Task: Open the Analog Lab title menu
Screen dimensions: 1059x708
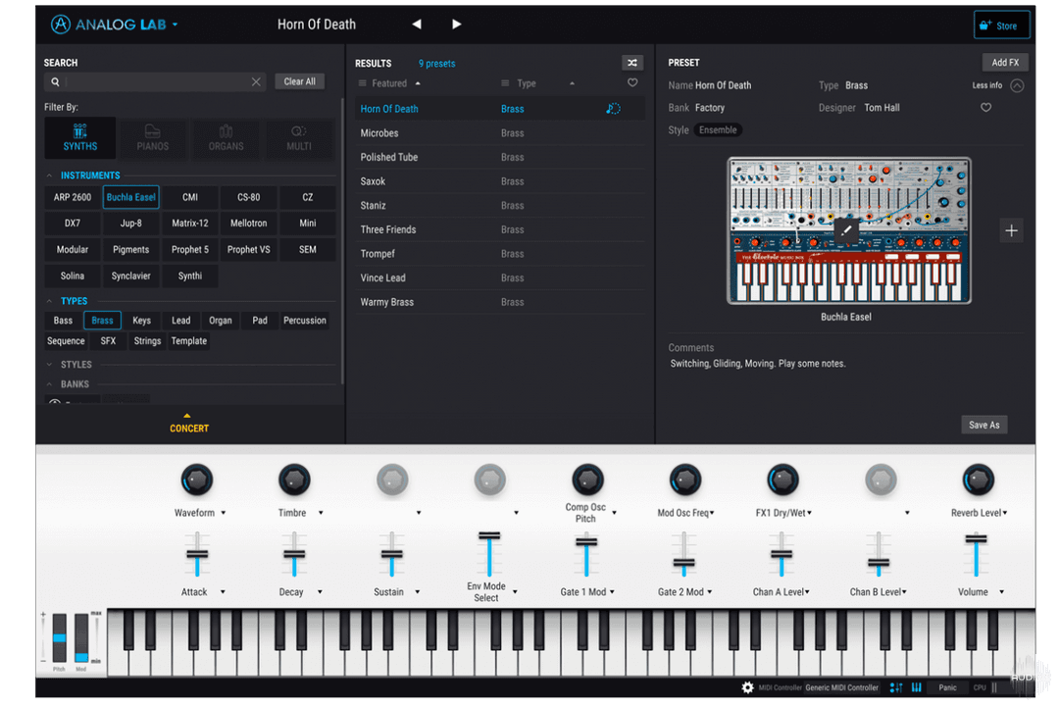Action: 115,24
